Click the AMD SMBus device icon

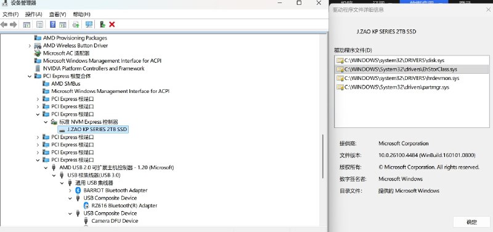(x=46, y=84)
